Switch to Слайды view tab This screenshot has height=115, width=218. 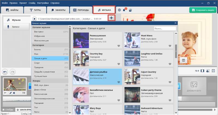click(x=8, y=110)
